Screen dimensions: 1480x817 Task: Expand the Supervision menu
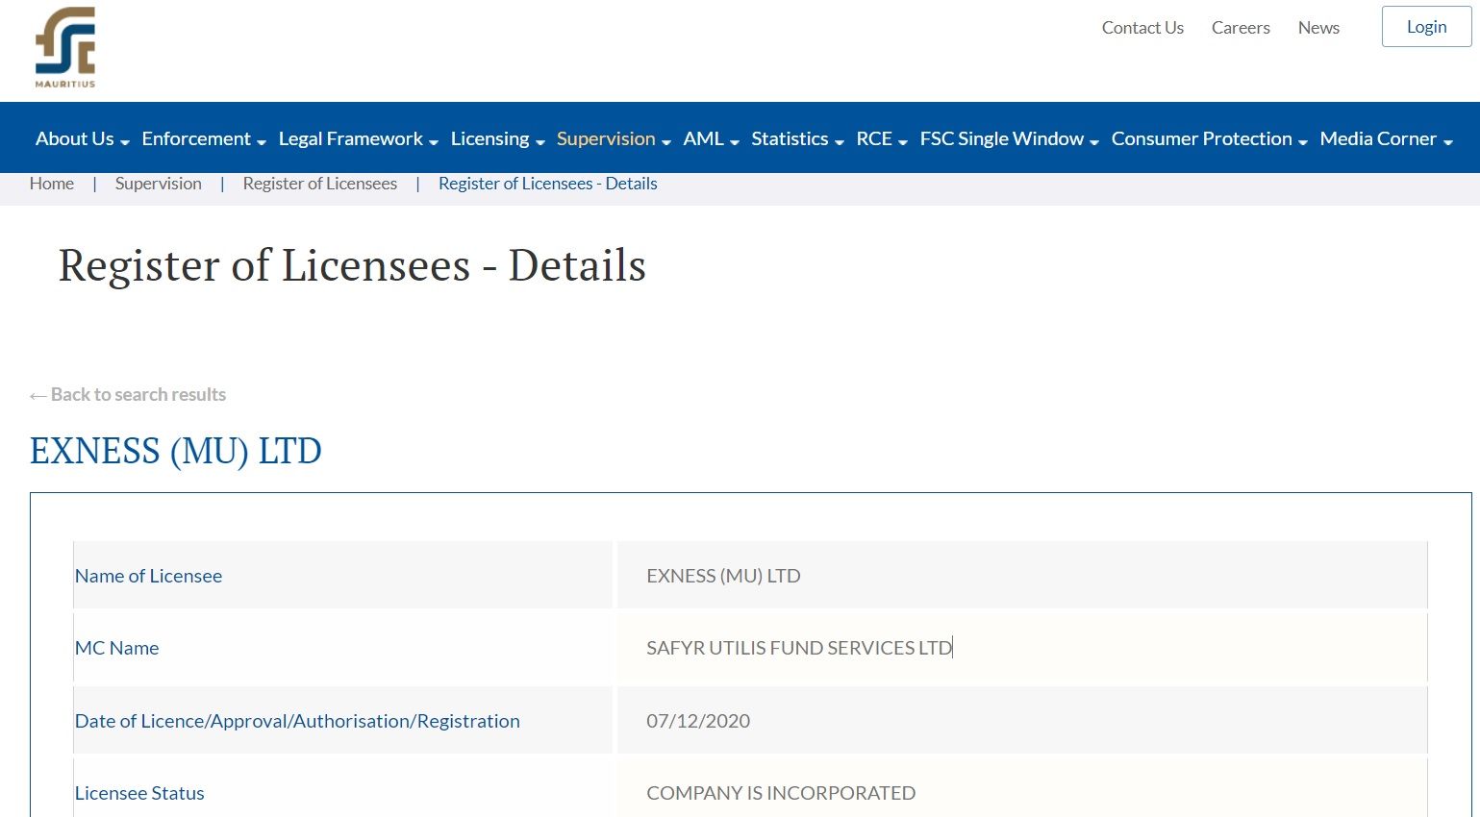(x=614, y=138)
